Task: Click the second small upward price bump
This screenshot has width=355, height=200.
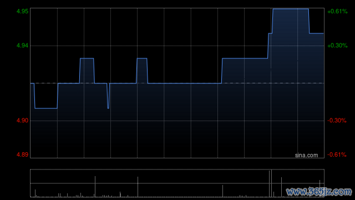Action: [x=142, y=58]
